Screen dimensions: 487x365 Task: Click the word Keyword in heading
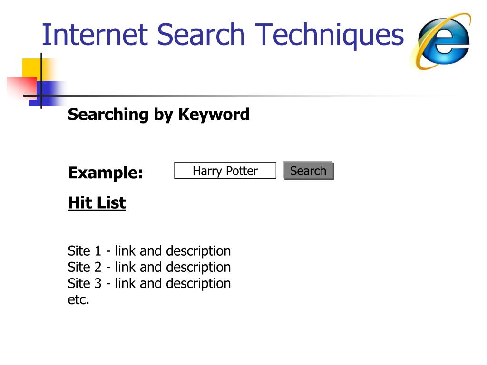(214, 115)
